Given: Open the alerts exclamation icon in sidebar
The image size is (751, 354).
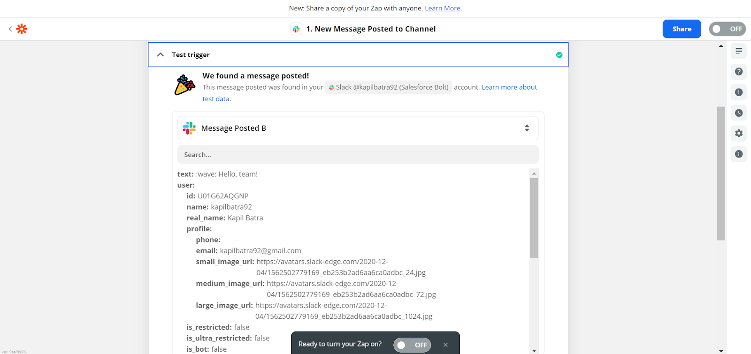Looking at the screenshot, I should tap(739, 92).
